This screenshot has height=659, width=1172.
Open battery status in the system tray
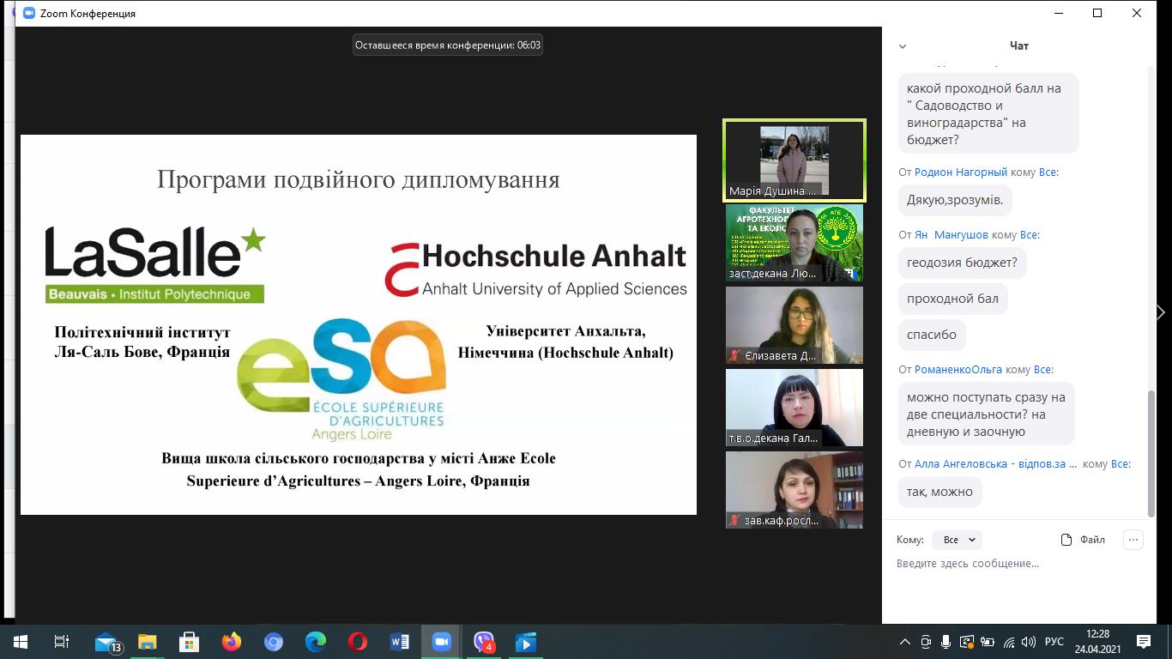(988, 642)
